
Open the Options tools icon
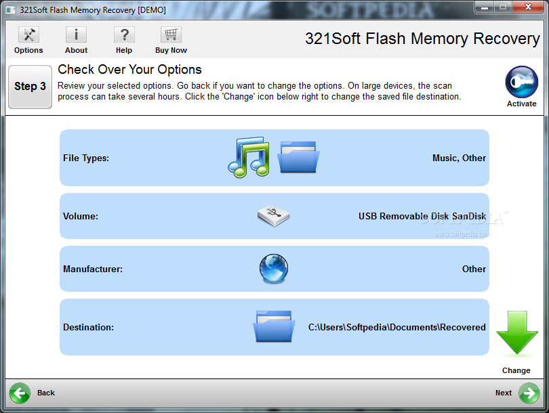(28, 35)
